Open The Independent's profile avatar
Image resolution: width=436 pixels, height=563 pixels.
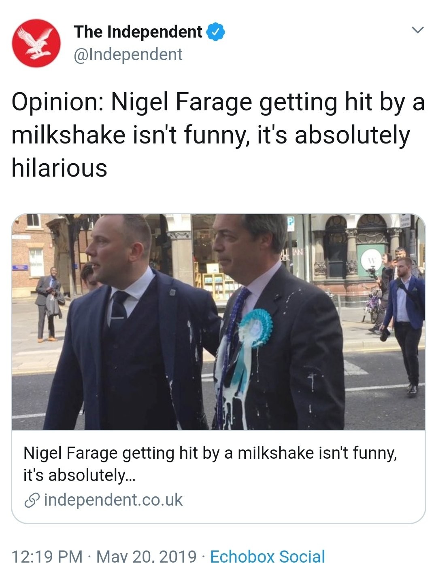(x=36, y=43)
